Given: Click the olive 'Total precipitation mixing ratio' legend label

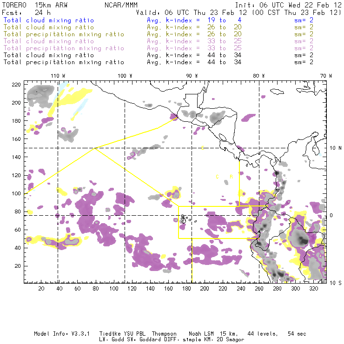Looking at the screenshot, I should (64, 34).
